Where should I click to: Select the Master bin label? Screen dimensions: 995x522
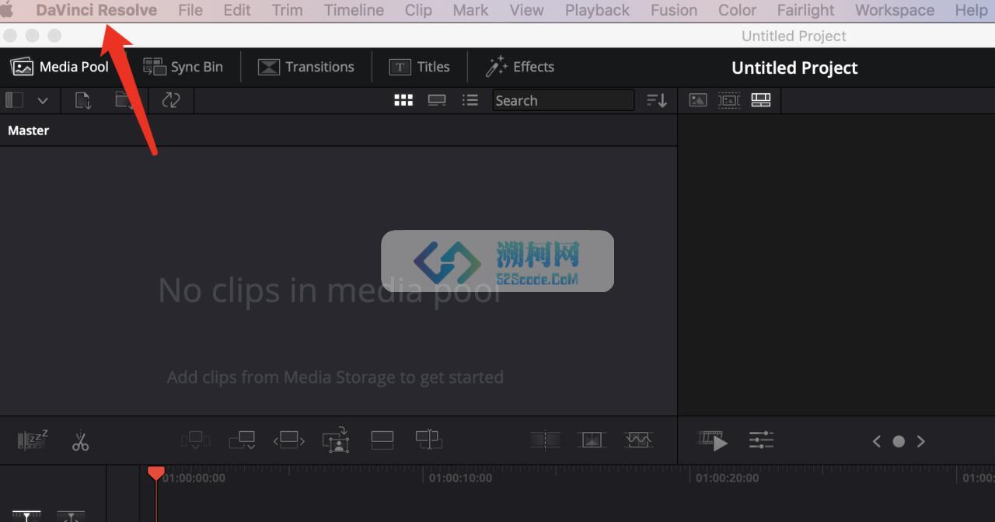point(29,130)
